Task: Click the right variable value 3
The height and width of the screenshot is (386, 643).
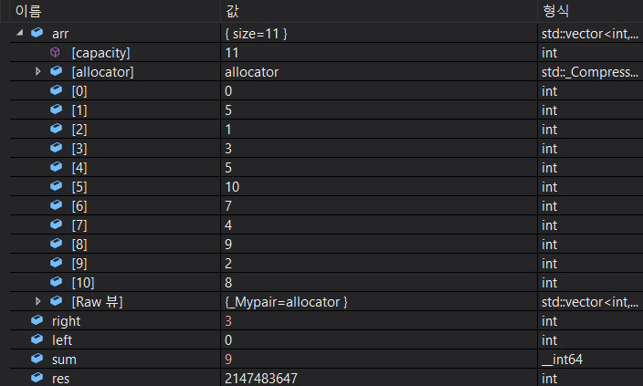Action: click(227, 320)
